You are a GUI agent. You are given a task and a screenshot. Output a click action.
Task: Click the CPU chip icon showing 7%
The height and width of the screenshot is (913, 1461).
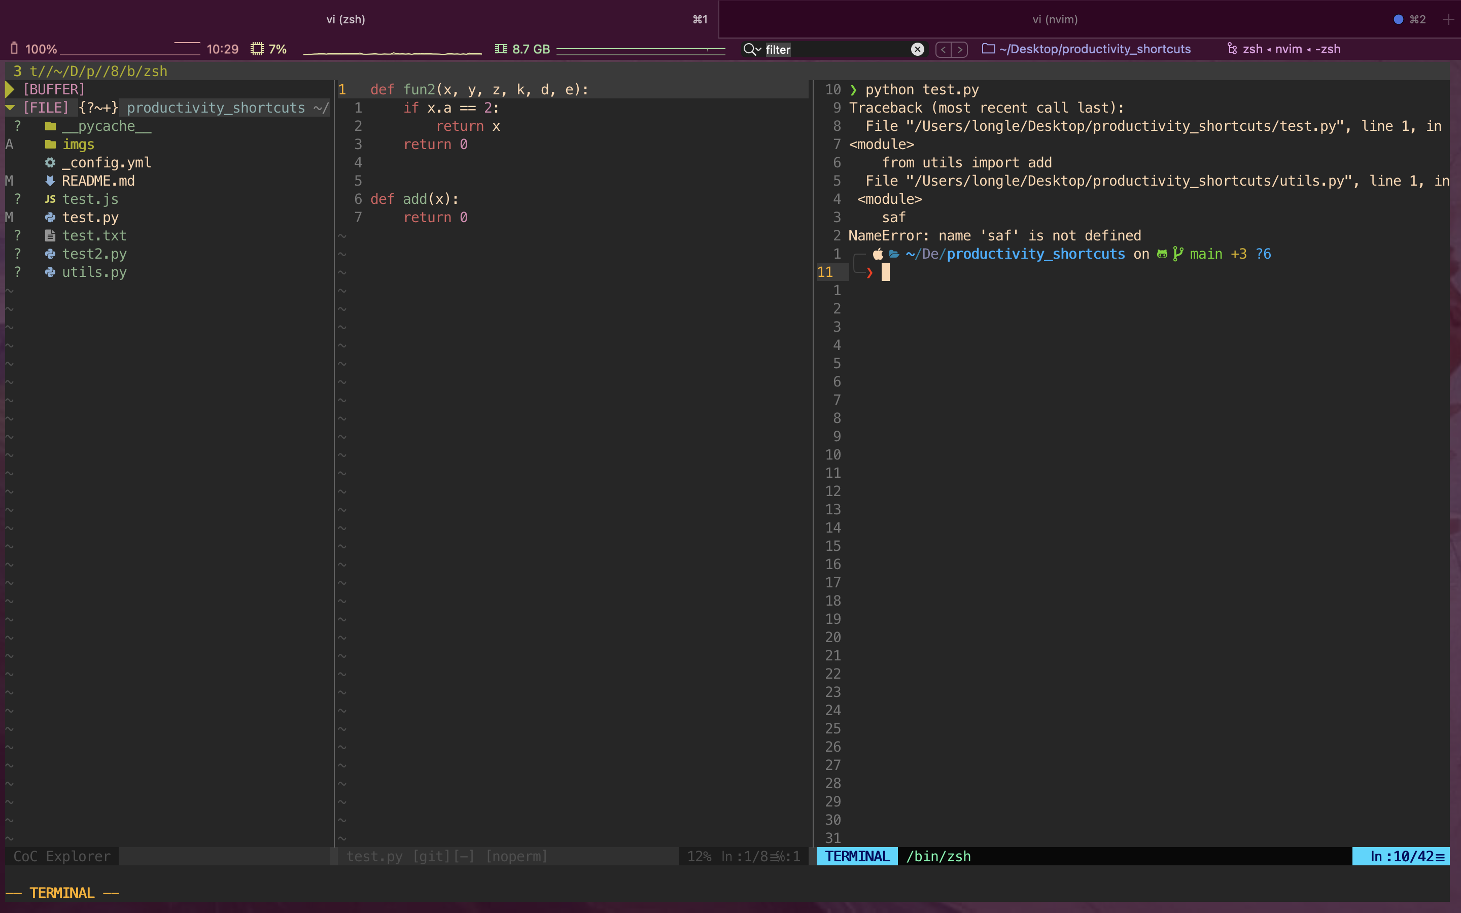click(257, 49)
